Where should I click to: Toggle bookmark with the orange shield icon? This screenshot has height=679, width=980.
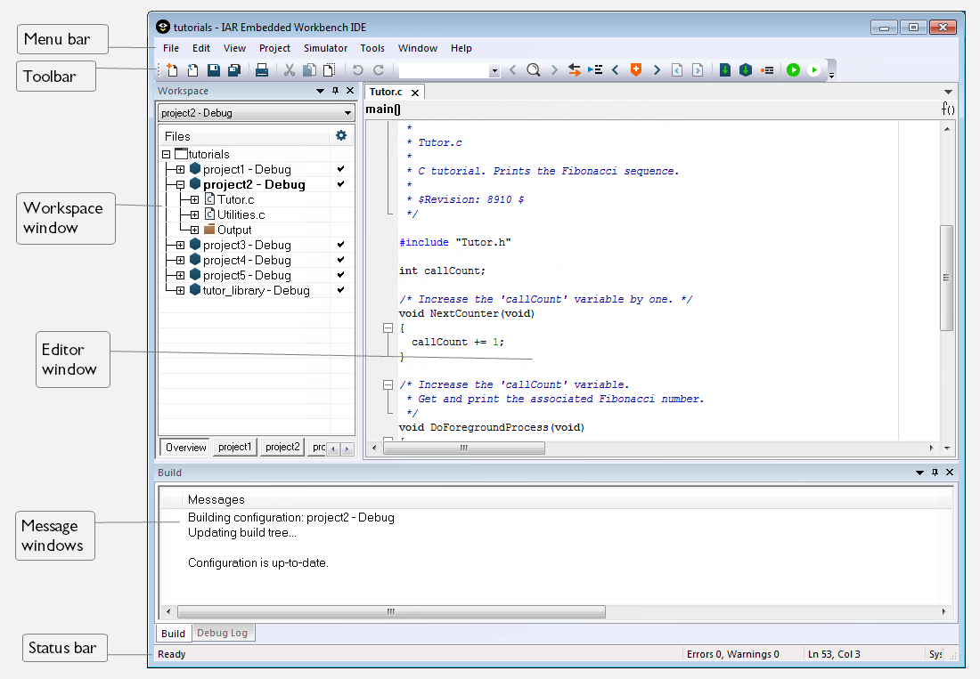tap(635, 70)
